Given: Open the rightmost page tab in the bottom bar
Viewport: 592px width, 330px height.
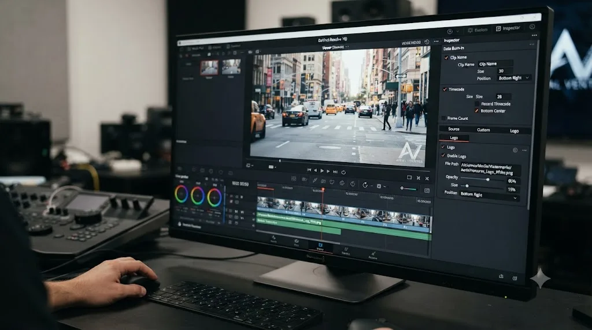Looking at the screenshot, I should tap(373, 256).
